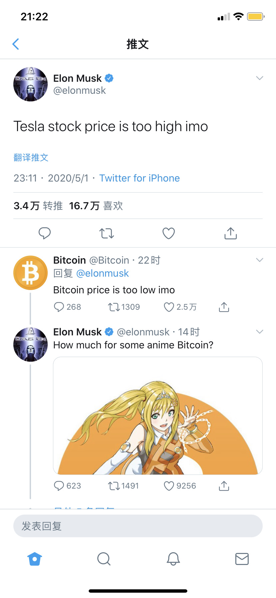Open chevron menu on anime Bitcoin tweet

click(x=260, y=332)
